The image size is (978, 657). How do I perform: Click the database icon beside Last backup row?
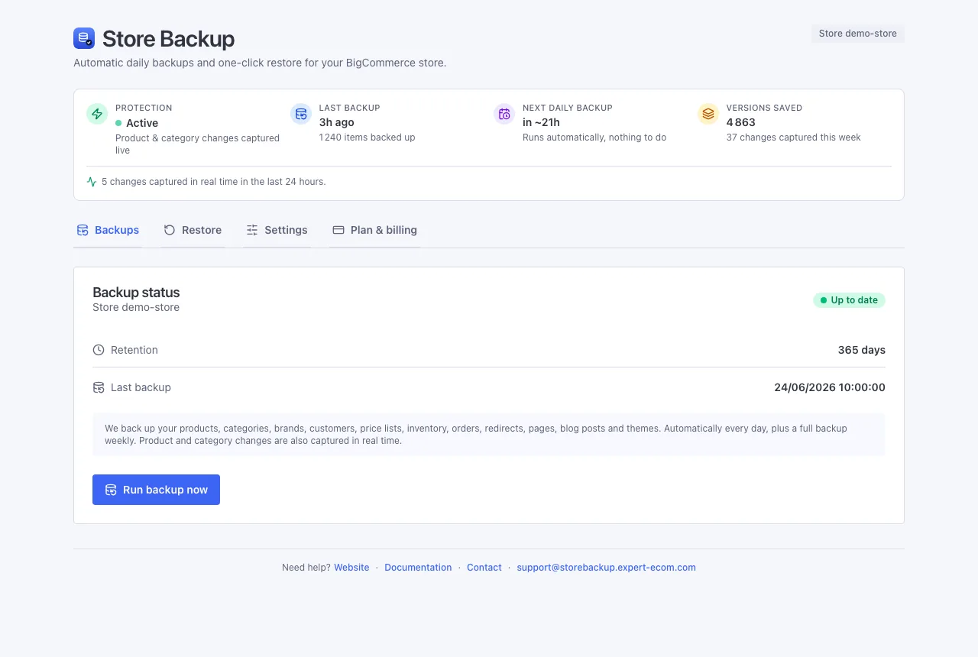(99, 387)
